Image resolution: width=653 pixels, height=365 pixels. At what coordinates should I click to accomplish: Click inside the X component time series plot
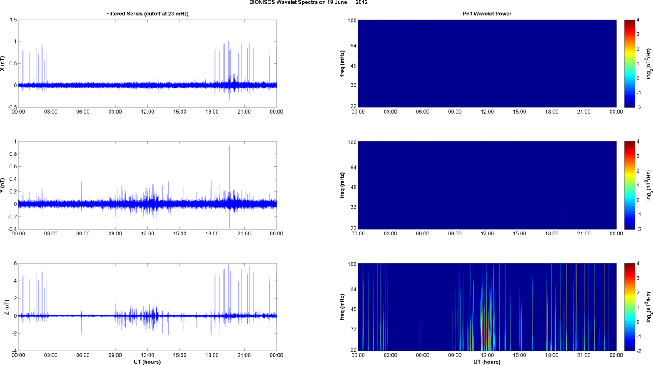(x=147, y=63)
